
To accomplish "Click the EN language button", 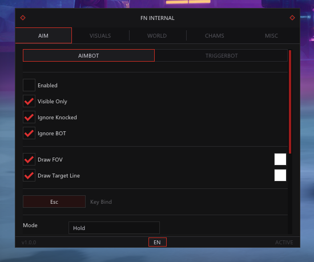I will pos(158,242).
